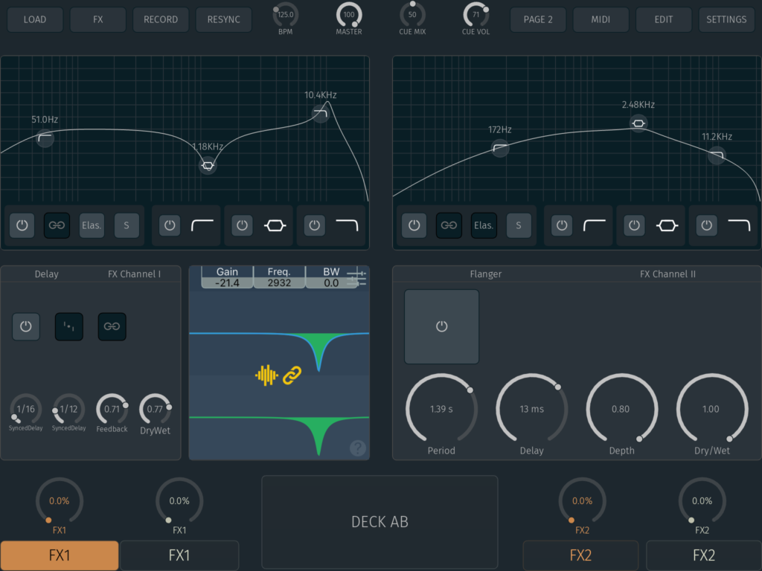Open the FX Channel II selector
The height and width of the screenshot is (571, 762).
pos(667,274)
